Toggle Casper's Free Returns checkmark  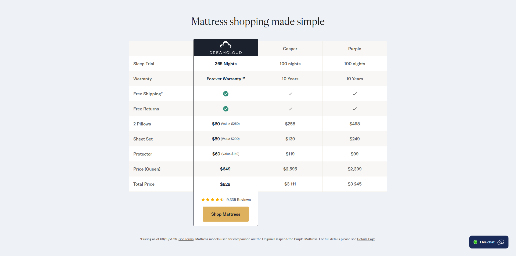[x=290, y=109]
